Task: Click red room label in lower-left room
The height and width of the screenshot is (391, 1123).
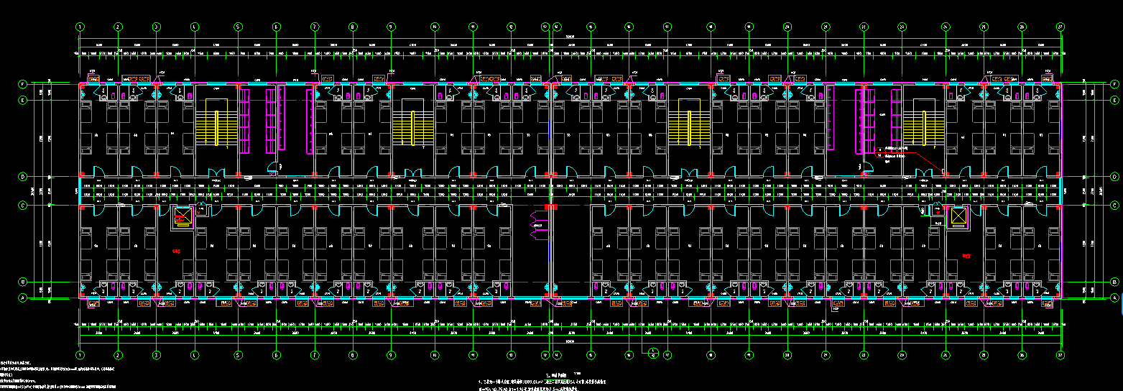Action: tap(176, 252)
